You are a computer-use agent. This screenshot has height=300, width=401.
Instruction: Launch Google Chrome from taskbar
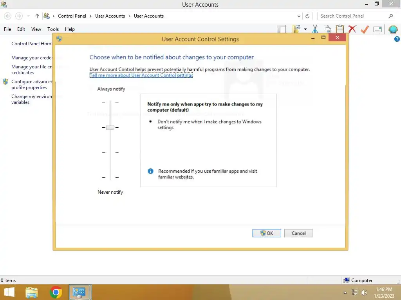[x=56, y=292]
